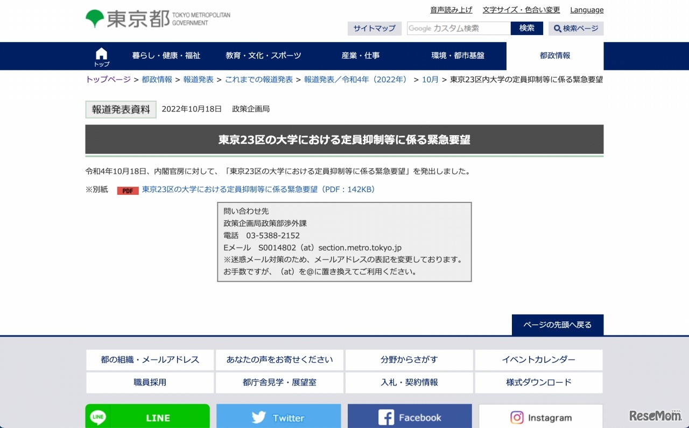Open the Twitter social button
689x428 pixels.
[278, 417]
